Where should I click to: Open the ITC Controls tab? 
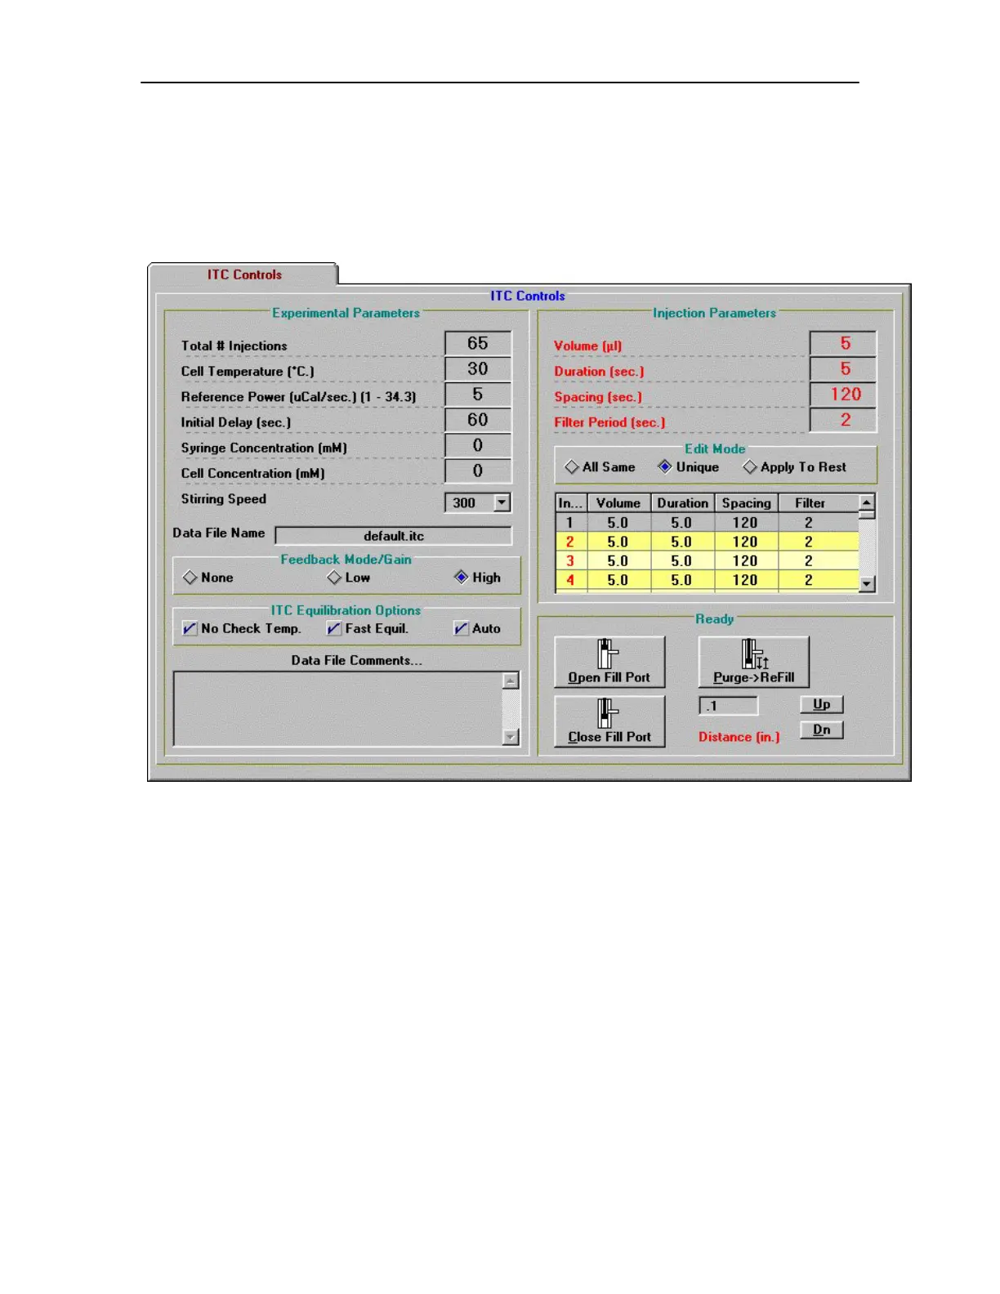point(243,274)
